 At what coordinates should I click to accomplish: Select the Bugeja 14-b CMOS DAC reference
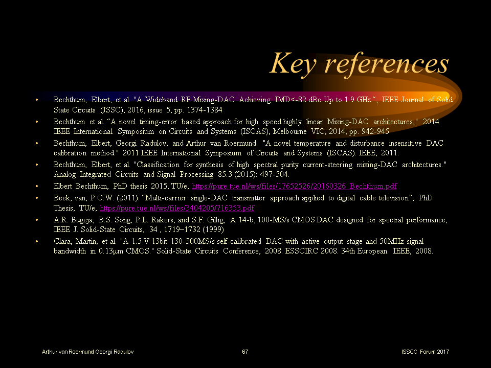click(x=205, y=224)
